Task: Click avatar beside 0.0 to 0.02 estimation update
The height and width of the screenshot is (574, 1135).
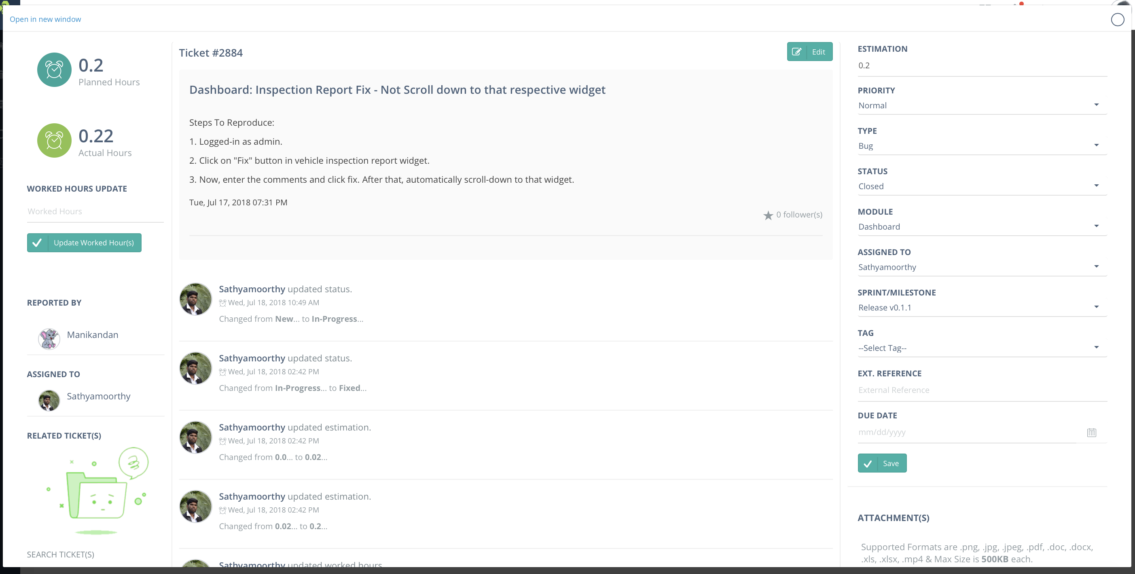Action: coord(196,437)
